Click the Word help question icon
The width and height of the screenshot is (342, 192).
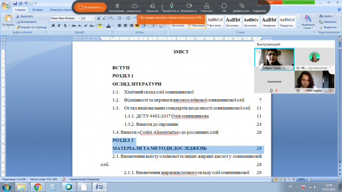(339, 10)
